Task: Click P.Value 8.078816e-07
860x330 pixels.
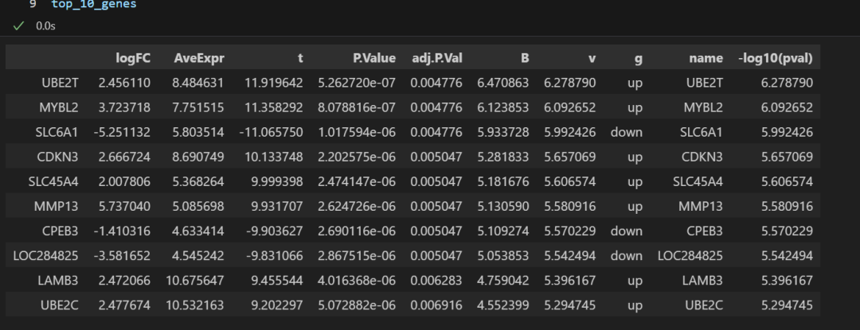Action: pos(357,107)
